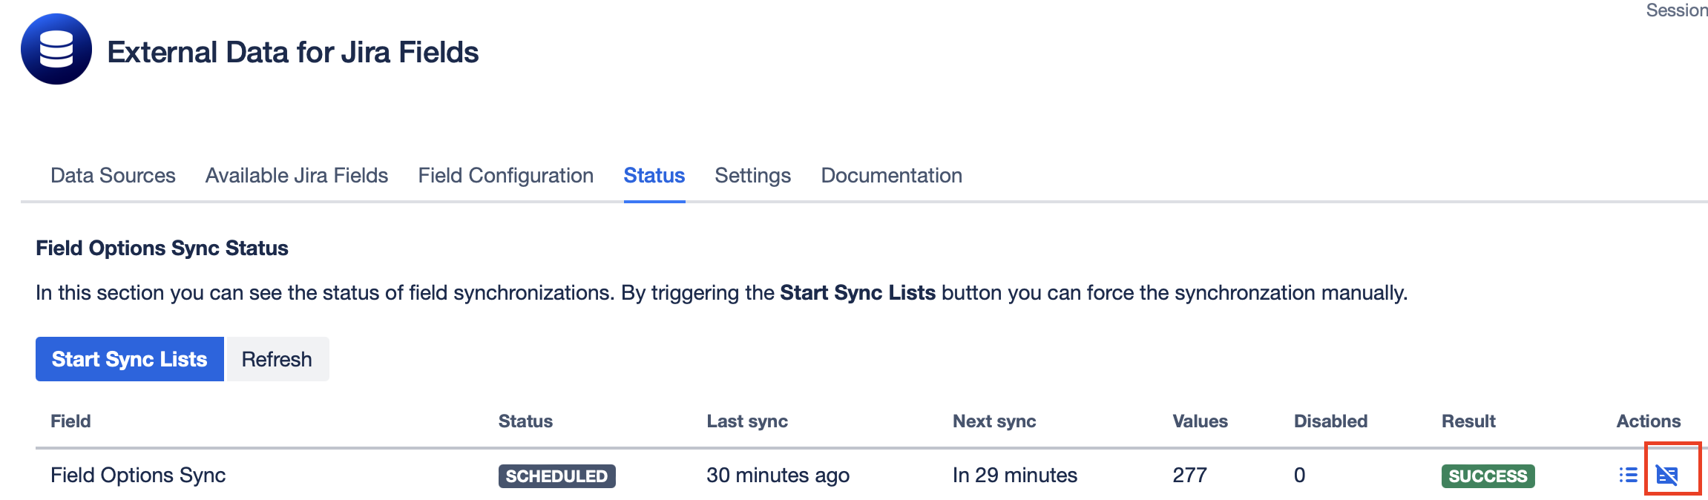The width and height of the screenshot is (1708, 500).
Task: Sort by the Last sync column header
Action: [748, 421]
